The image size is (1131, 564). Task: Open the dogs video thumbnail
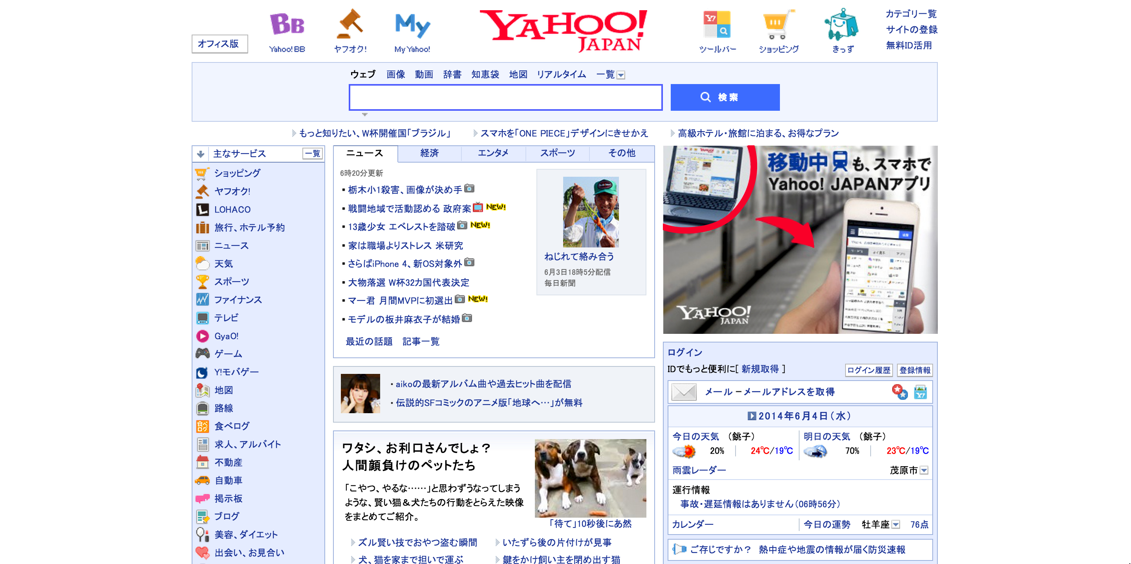point(590,478)
